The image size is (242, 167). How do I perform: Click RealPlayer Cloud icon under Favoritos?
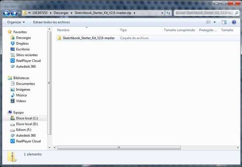12,61
